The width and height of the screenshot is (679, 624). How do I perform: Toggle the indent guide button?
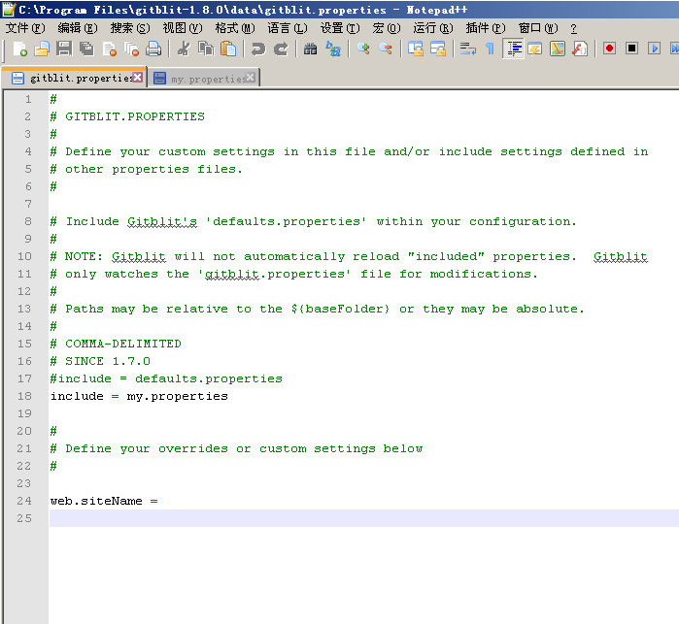pos(513,49)
